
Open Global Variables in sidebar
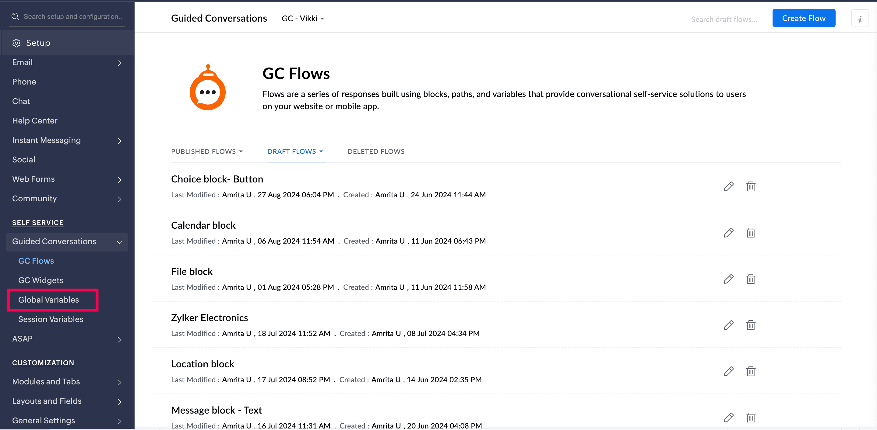[48, 300]
